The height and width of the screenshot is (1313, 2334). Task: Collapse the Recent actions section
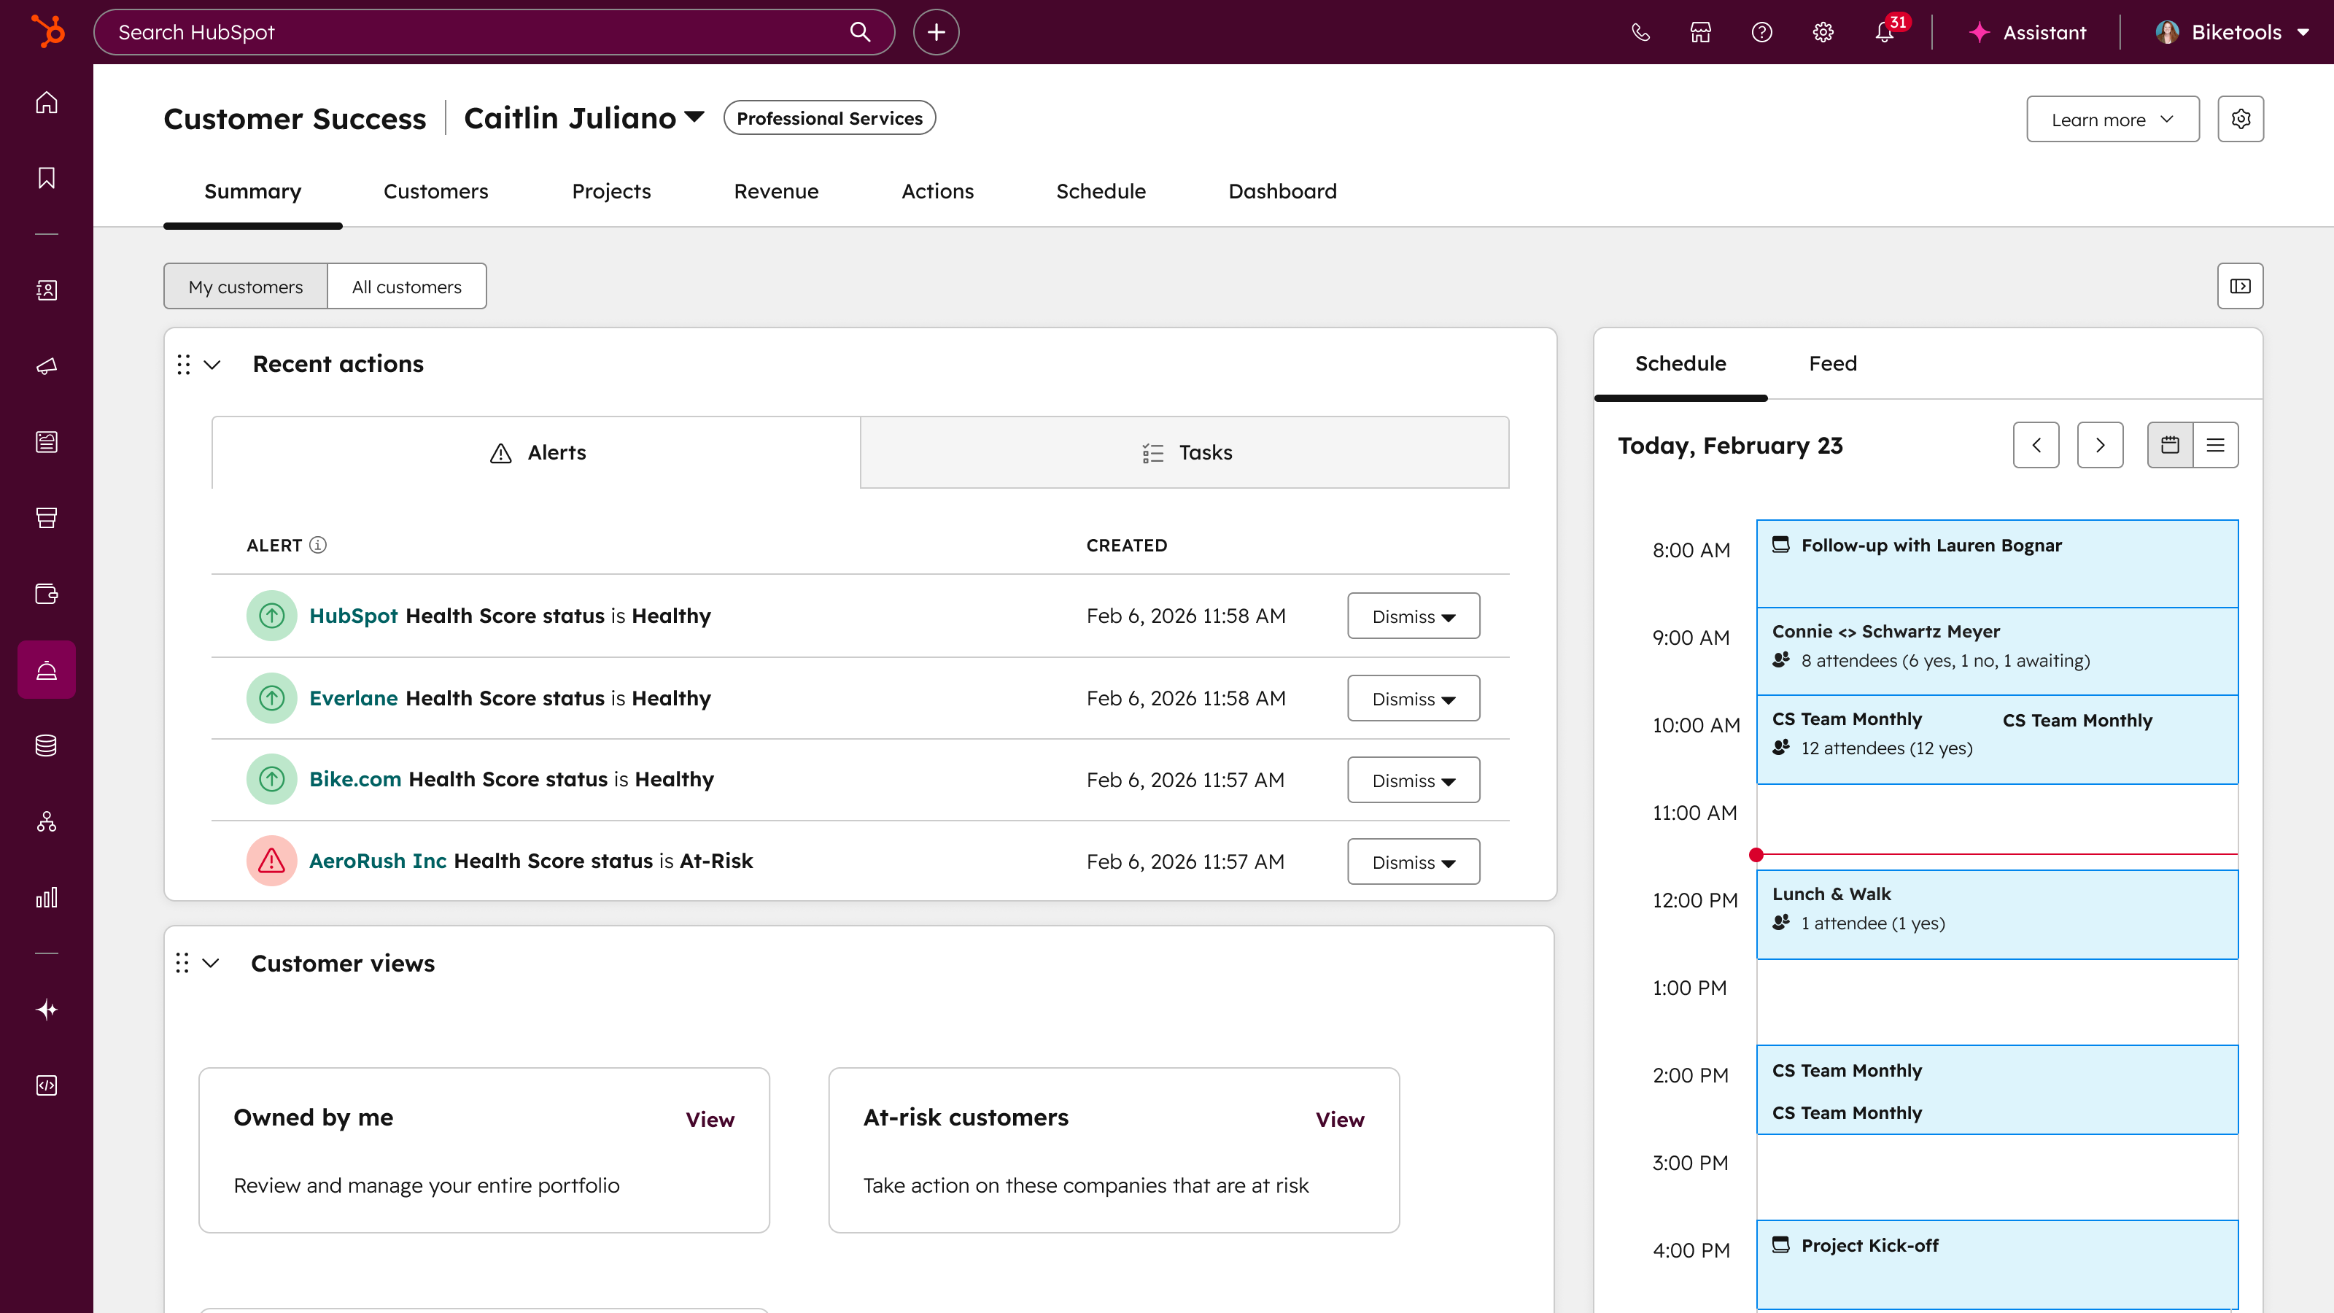[212, 364]
